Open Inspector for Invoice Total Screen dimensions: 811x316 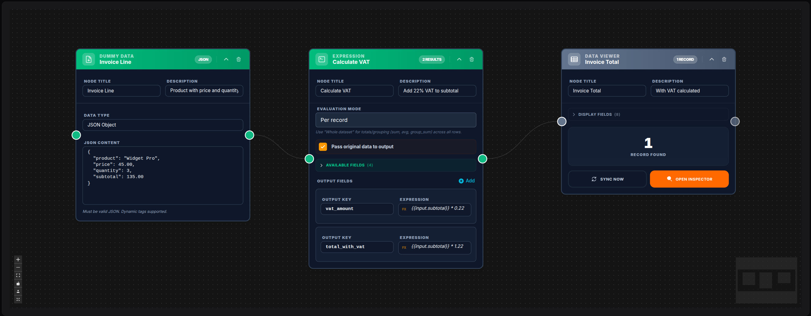tap(689, 179)
